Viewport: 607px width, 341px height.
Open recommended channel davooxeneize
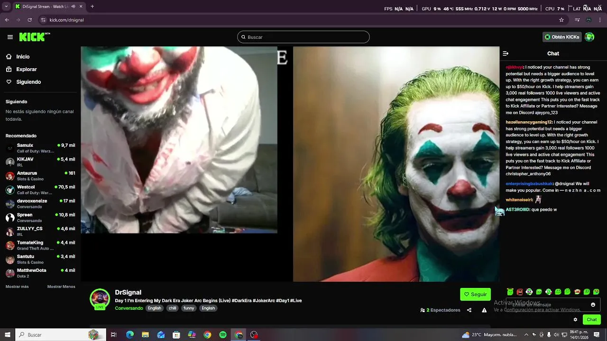[x=40, y=204]
